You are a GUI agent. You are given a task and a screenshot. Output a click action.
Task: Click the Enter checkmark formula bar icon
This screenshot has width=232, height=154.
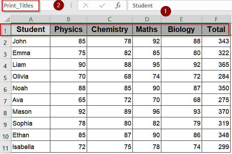coord(102,5)
